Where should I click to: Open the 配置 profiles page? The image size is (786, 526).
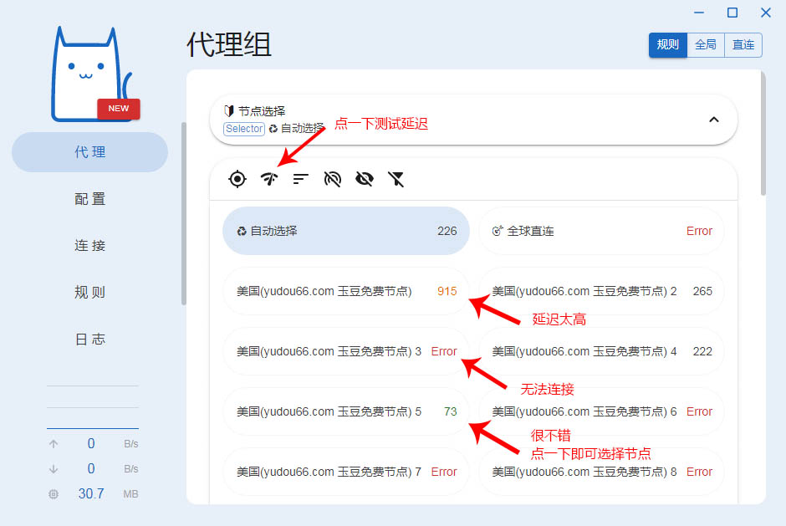coord(90,199)
